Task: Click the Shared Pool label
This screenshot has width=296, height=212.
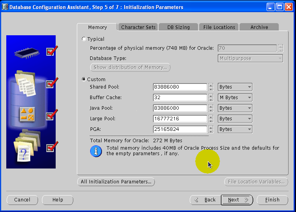Action: point(104,87)
